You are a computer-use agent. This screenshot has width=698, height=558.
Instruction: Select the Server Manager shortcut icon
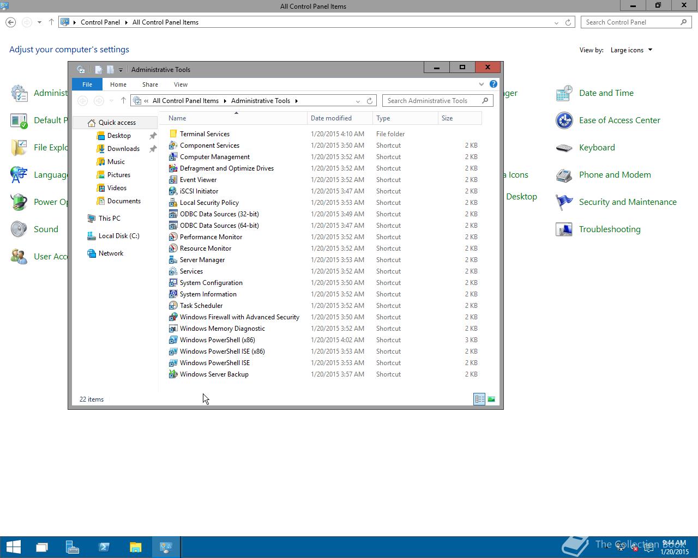click(x=173, y=260)
